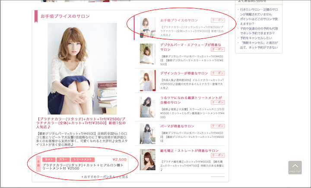Click the クーポン badge beside 縮毛矯正・ストレートが得意なサロン

(x=218, y=155)
